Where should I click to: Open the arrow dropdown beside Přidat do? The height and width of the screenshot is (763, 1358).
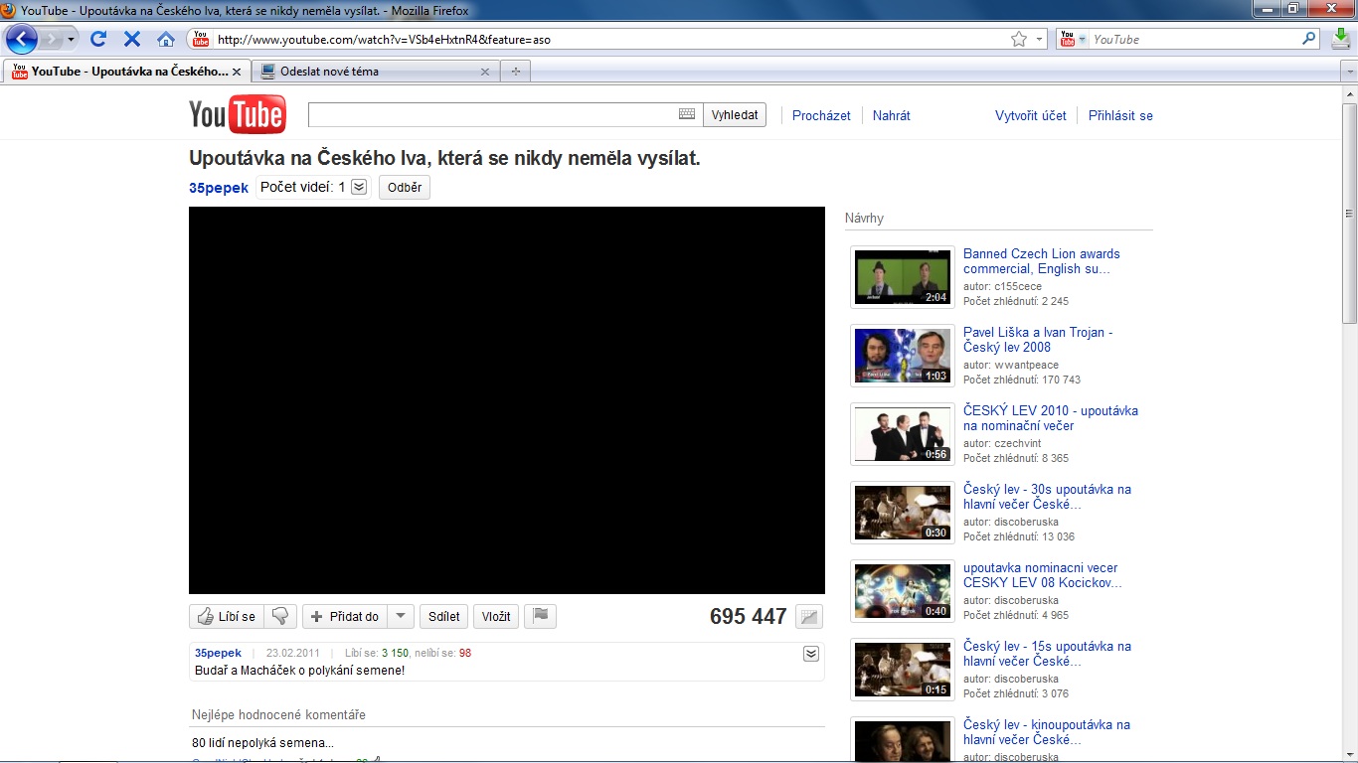tap(400, 616)
